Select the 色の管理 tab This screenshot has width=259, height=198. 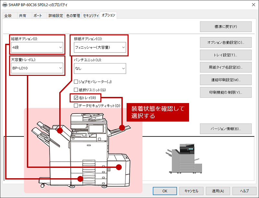[73, 16]
